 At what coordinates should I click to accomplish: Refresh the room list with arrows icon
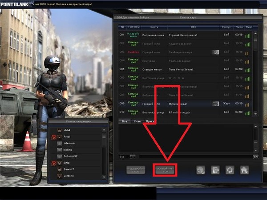(230, 170)
